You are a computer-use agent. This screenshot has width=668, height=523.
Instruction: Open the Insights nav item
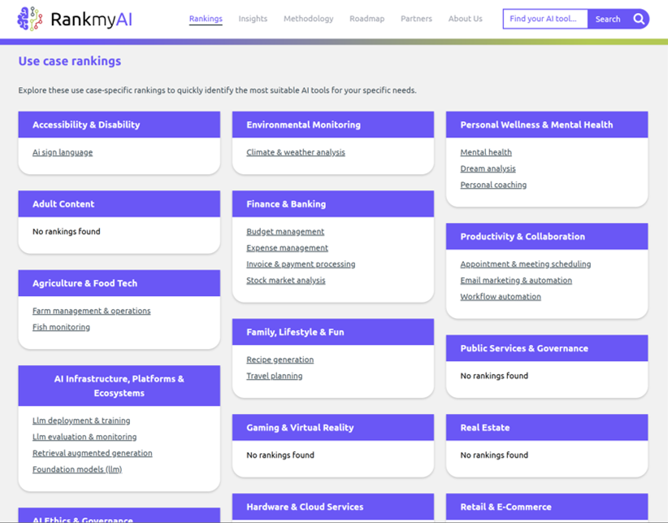click(x=253, y=19)
